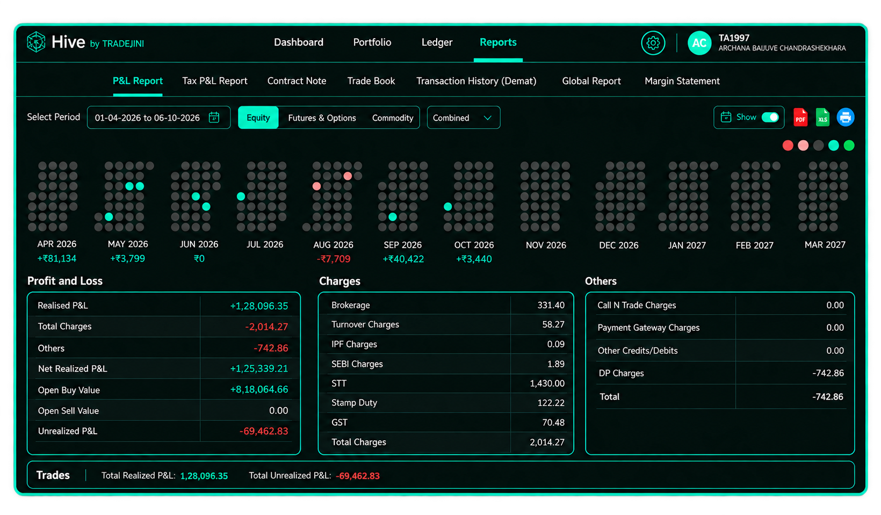
Task: Print the P&L report
Action: pyautogui.click(x=846, y=117)
